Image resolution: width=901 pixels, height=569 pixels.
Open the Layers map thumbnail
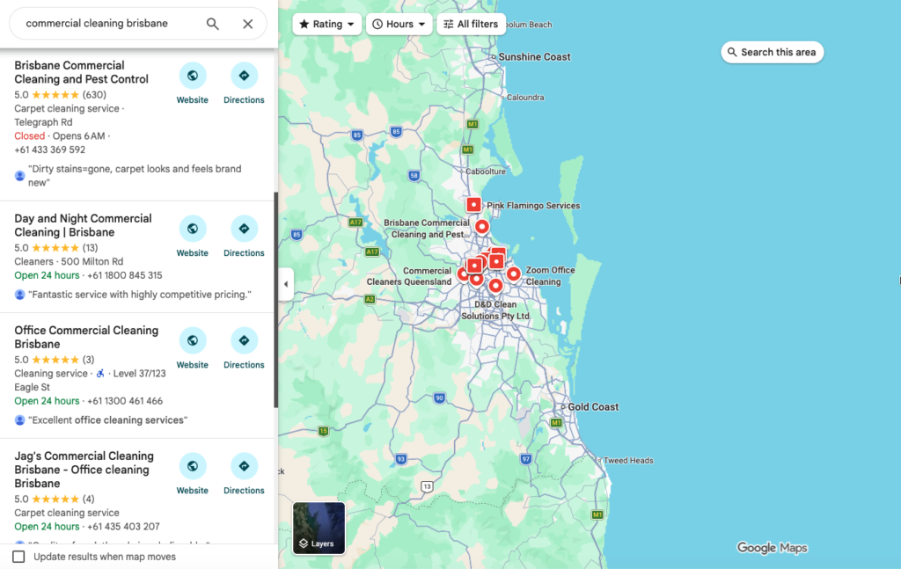click(x=319, y=529)
